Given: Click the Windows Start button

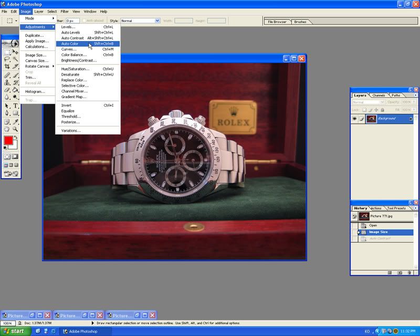Looking at the screenshot, I should coord(15,331).
